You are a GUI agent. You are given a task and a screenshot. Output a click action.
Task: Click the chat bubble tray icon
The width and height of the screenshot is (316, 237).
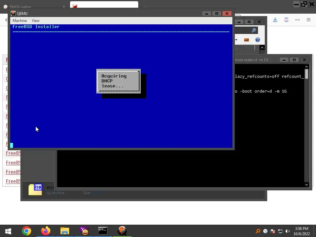click(265, 231)
